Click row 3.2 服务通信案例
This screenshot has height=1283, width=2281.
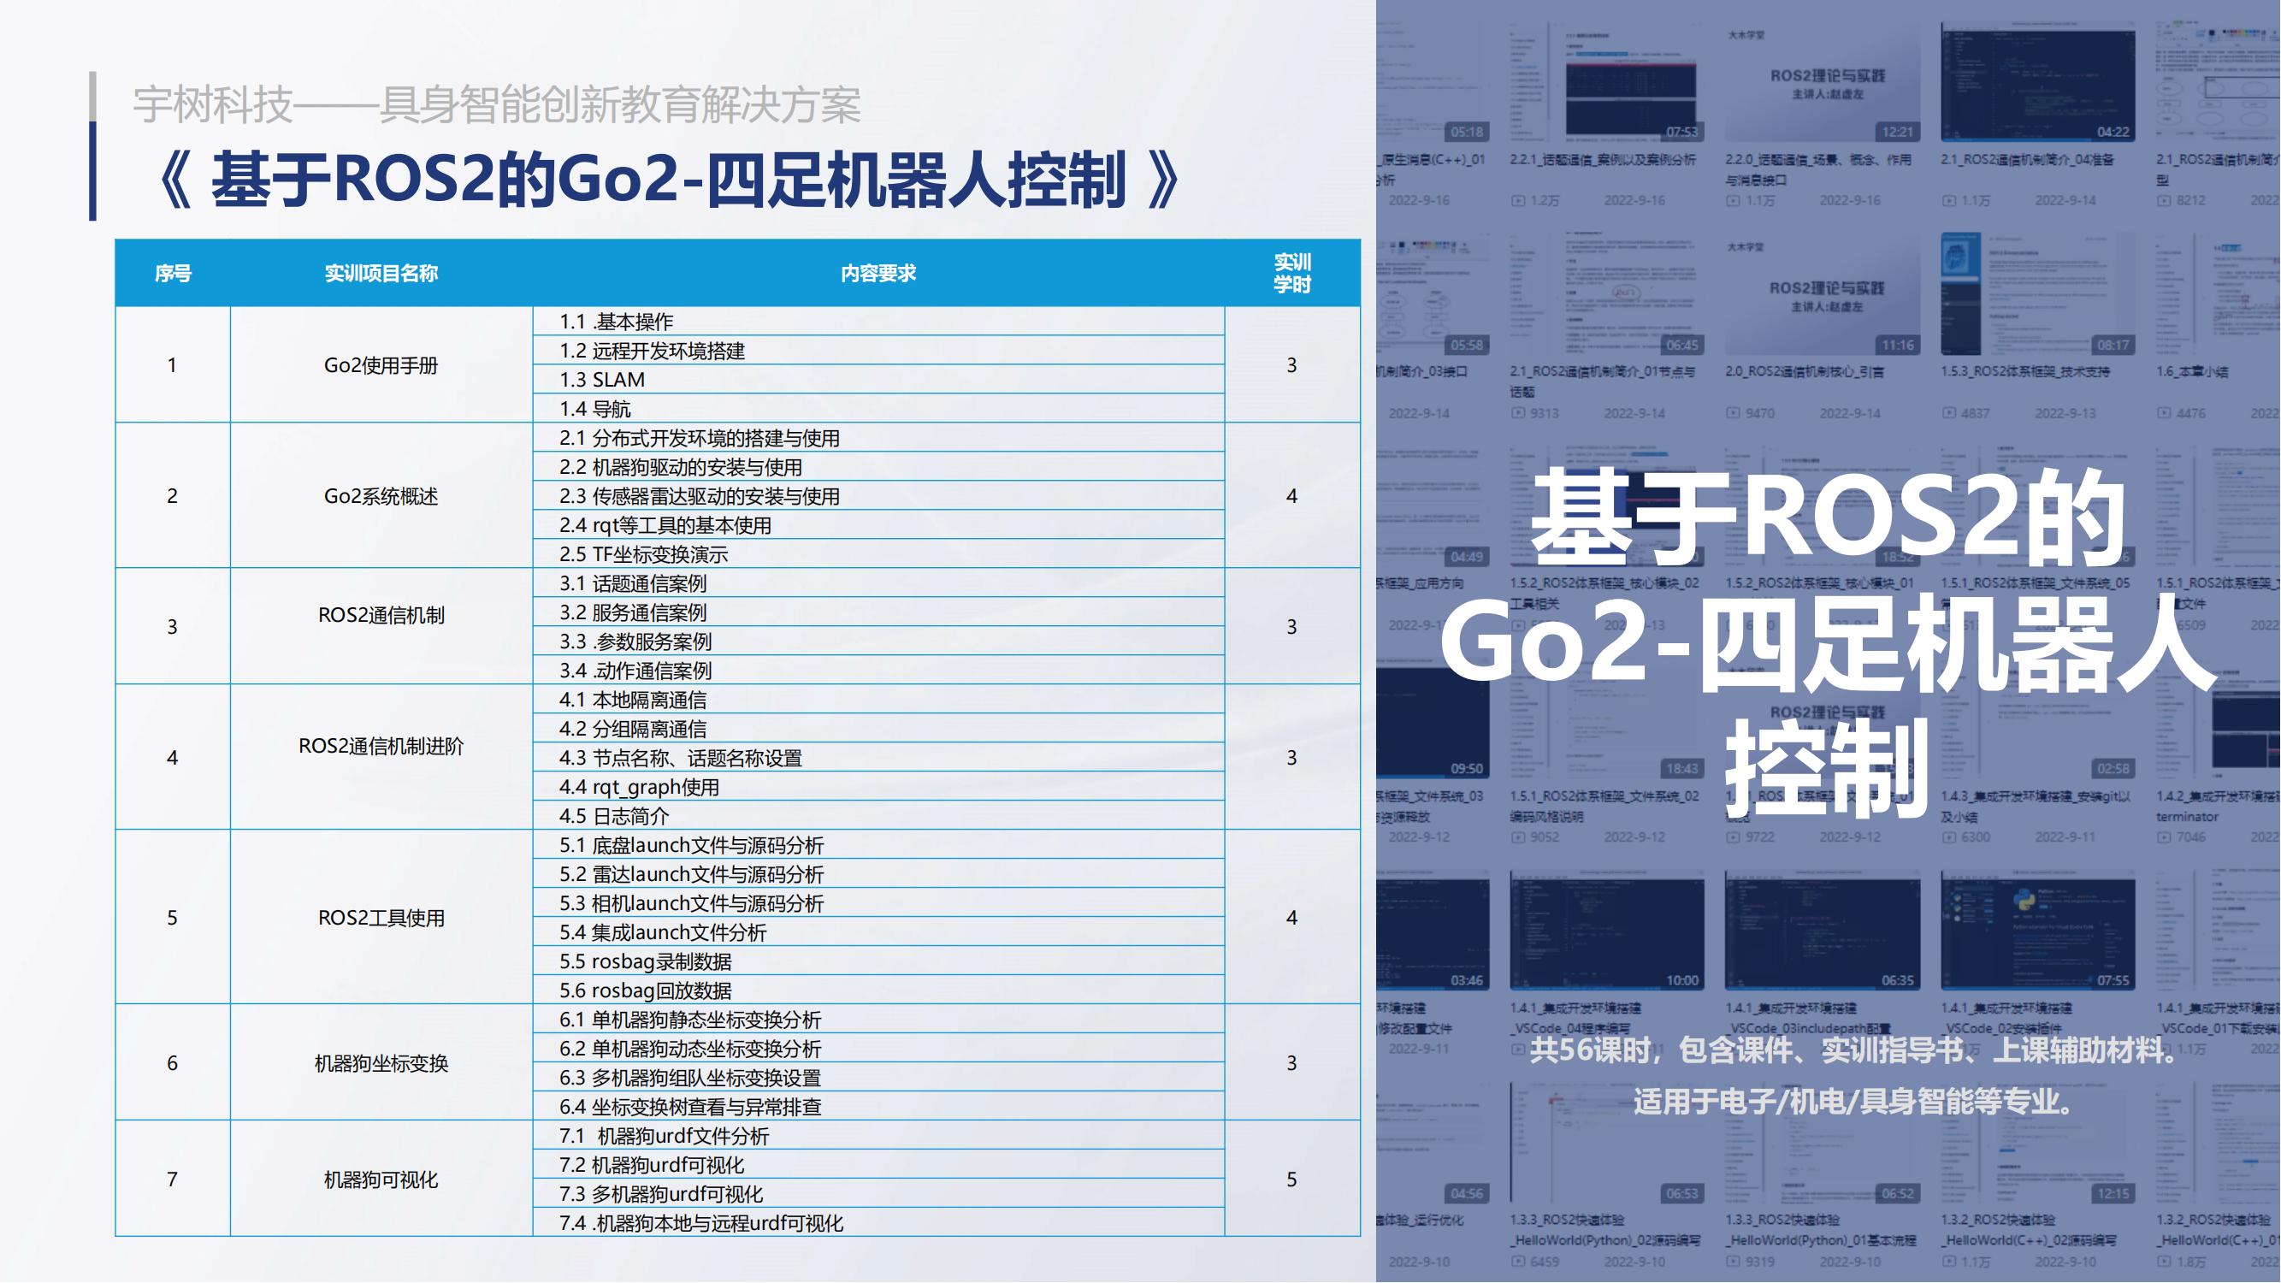878,612
